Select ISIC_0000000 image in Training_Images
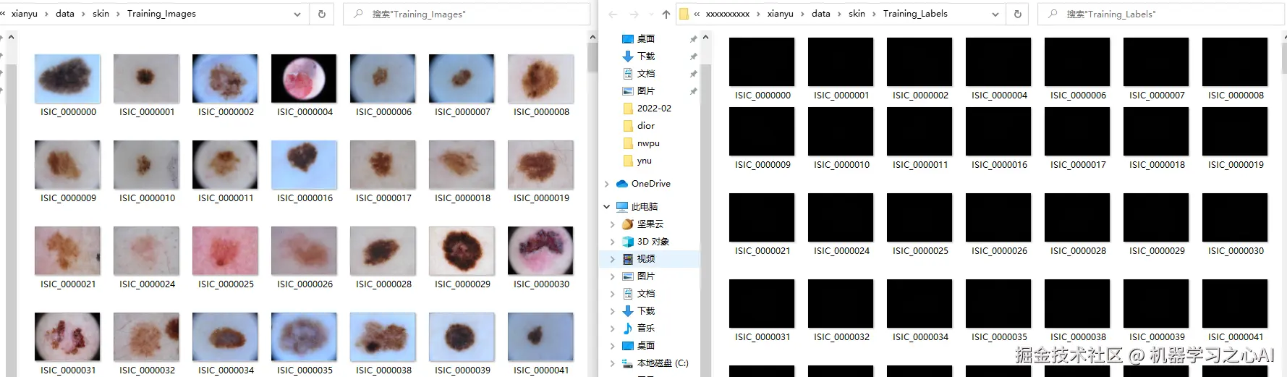 click(67, 78)
